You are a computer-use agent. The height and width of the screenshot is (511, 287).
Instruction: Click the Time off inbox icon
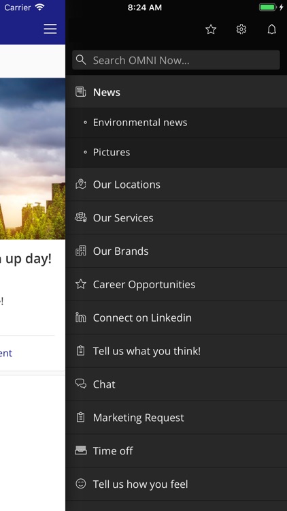[81, 450]
